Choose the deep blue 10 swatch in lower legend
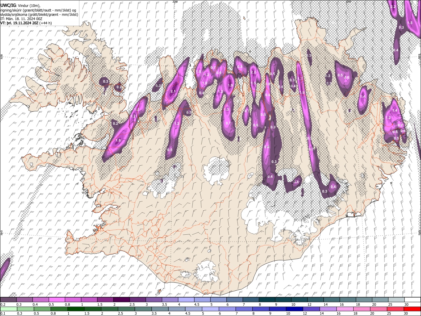The height and width of the screenshot is (316, 421). pos(294,309)
